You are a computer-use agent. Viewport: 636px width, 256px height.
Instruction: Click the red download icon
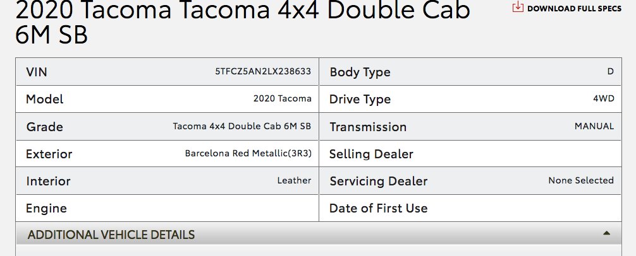click(518, 6)
